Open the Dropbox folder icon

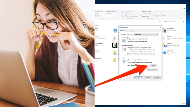tap(165, 45)
